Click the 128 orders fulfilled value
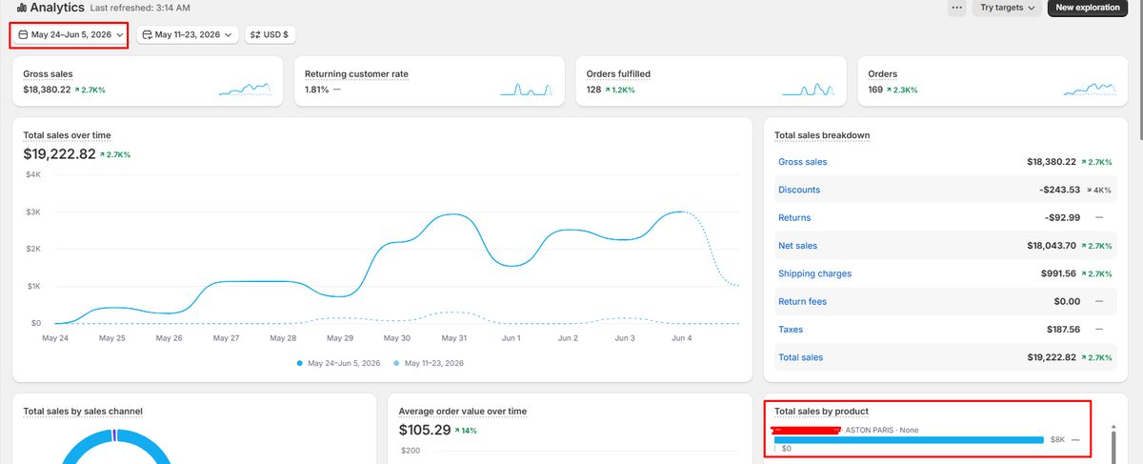1143x464 pixels. tap(593, 90)
